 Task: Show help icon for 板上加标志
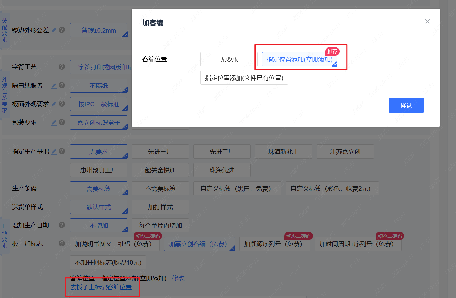tap(62, 243)
